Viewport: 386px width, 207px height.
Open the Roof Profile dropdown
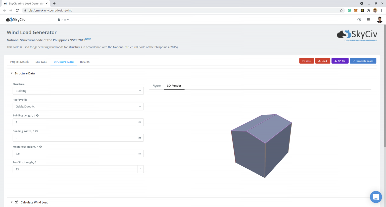click(x=78, y=107)
